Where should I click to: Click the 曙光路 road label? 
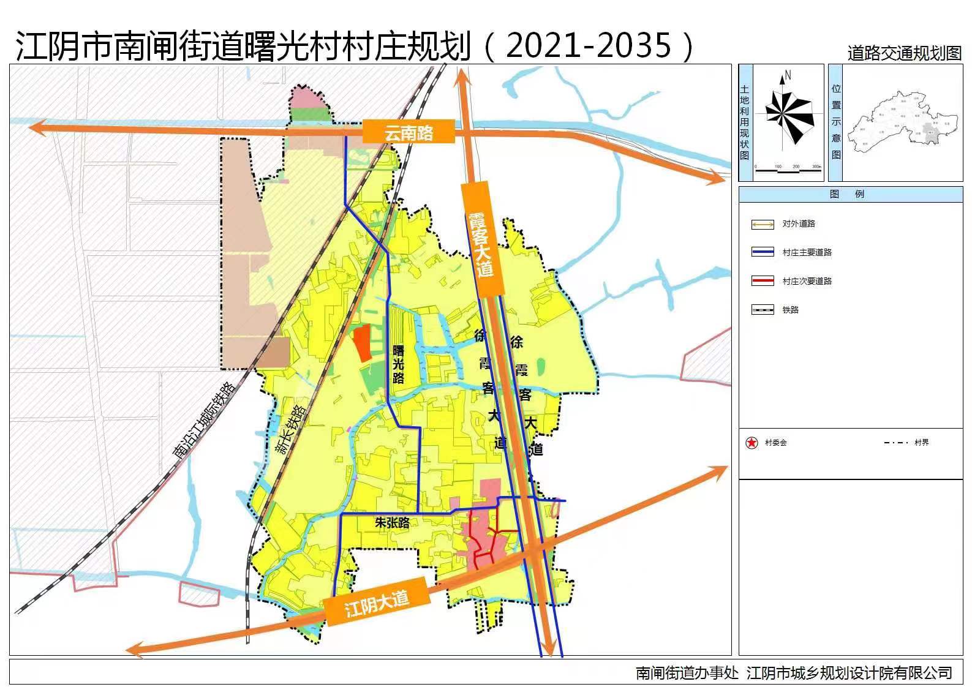[399, 364]
